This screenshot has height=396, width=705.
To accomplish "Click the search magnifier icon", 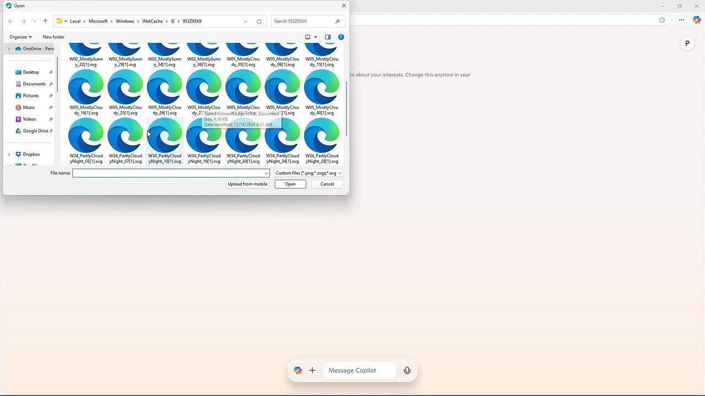I will click(x=338, y=21).
